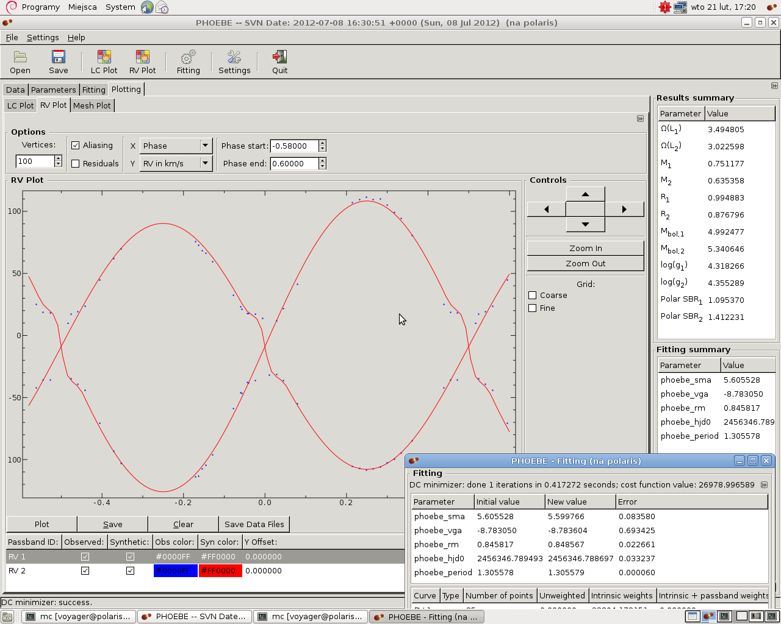Switch to the Data tab
781x624 pixels.
15,90
